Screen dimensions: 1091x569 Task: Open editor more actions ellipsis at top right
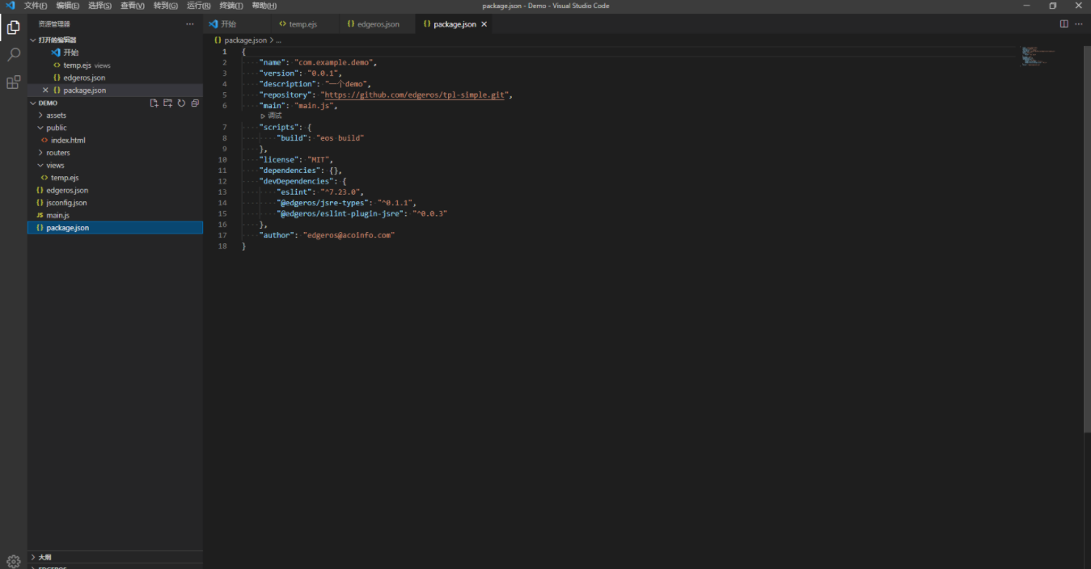point(1079,24)
